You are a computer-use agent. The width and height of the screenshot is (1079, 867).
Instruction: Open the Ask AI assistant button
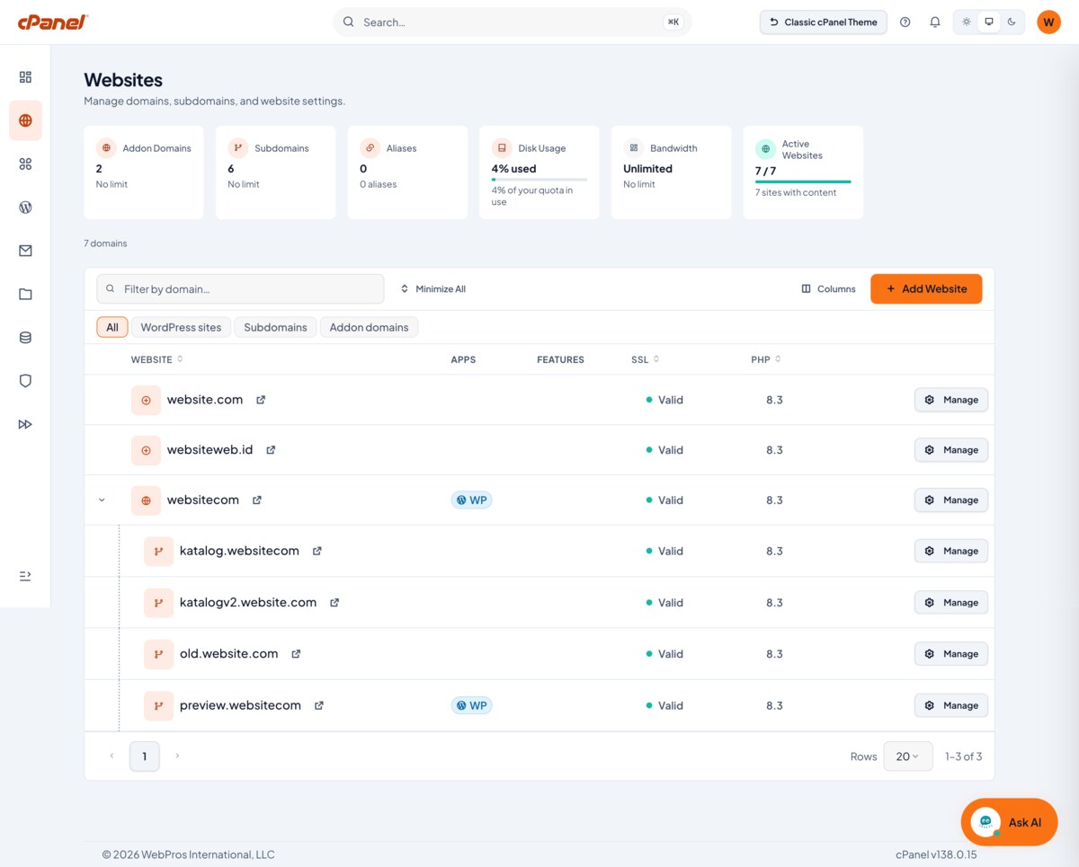[1009, 822]
